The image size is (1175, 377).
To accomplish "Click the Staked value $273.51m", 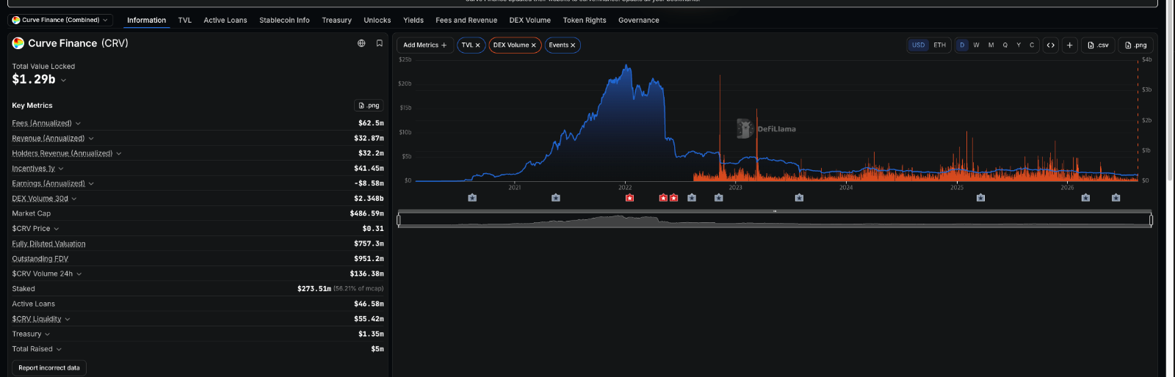I will 314,289.
